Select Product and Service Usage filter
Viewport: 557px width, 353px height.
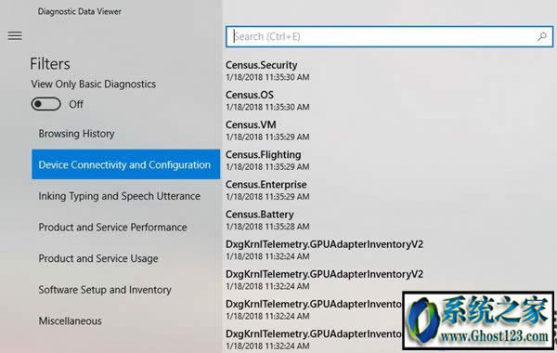coord(98,258)
